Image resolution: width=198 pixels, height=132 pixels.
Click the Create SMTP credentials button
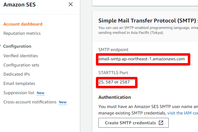click(x=134, y=123)
